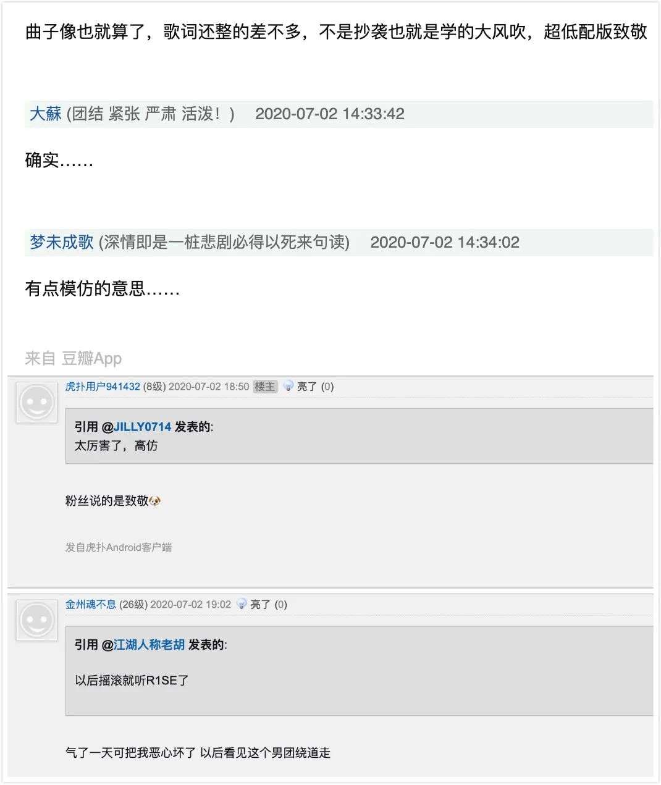
Task: Open user profile 金州魂不息
Action: tap(91, 605)
